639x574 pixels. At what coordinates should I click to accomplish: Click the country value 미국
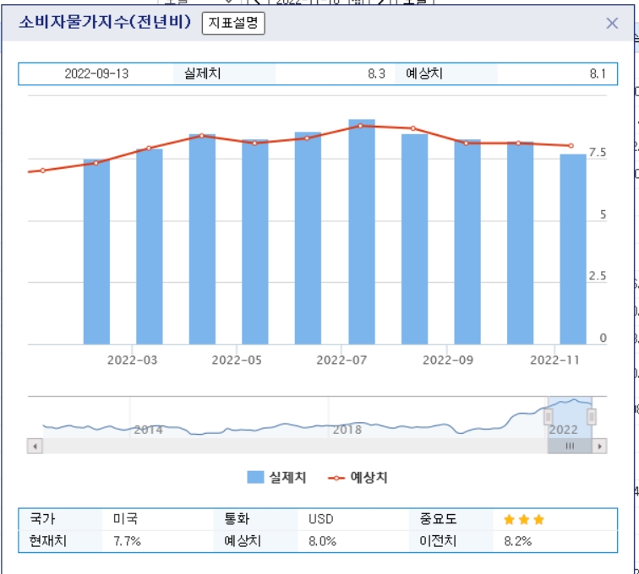(x=125, y=518)
